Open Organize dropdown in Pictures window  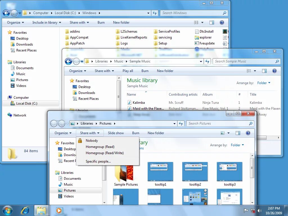(x=63, y=133)
